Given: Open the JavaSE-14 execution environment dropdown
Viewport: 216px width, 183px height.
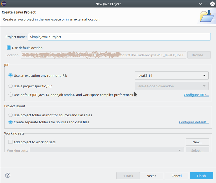Looking at the screenshot, I should tap(172, 75).
